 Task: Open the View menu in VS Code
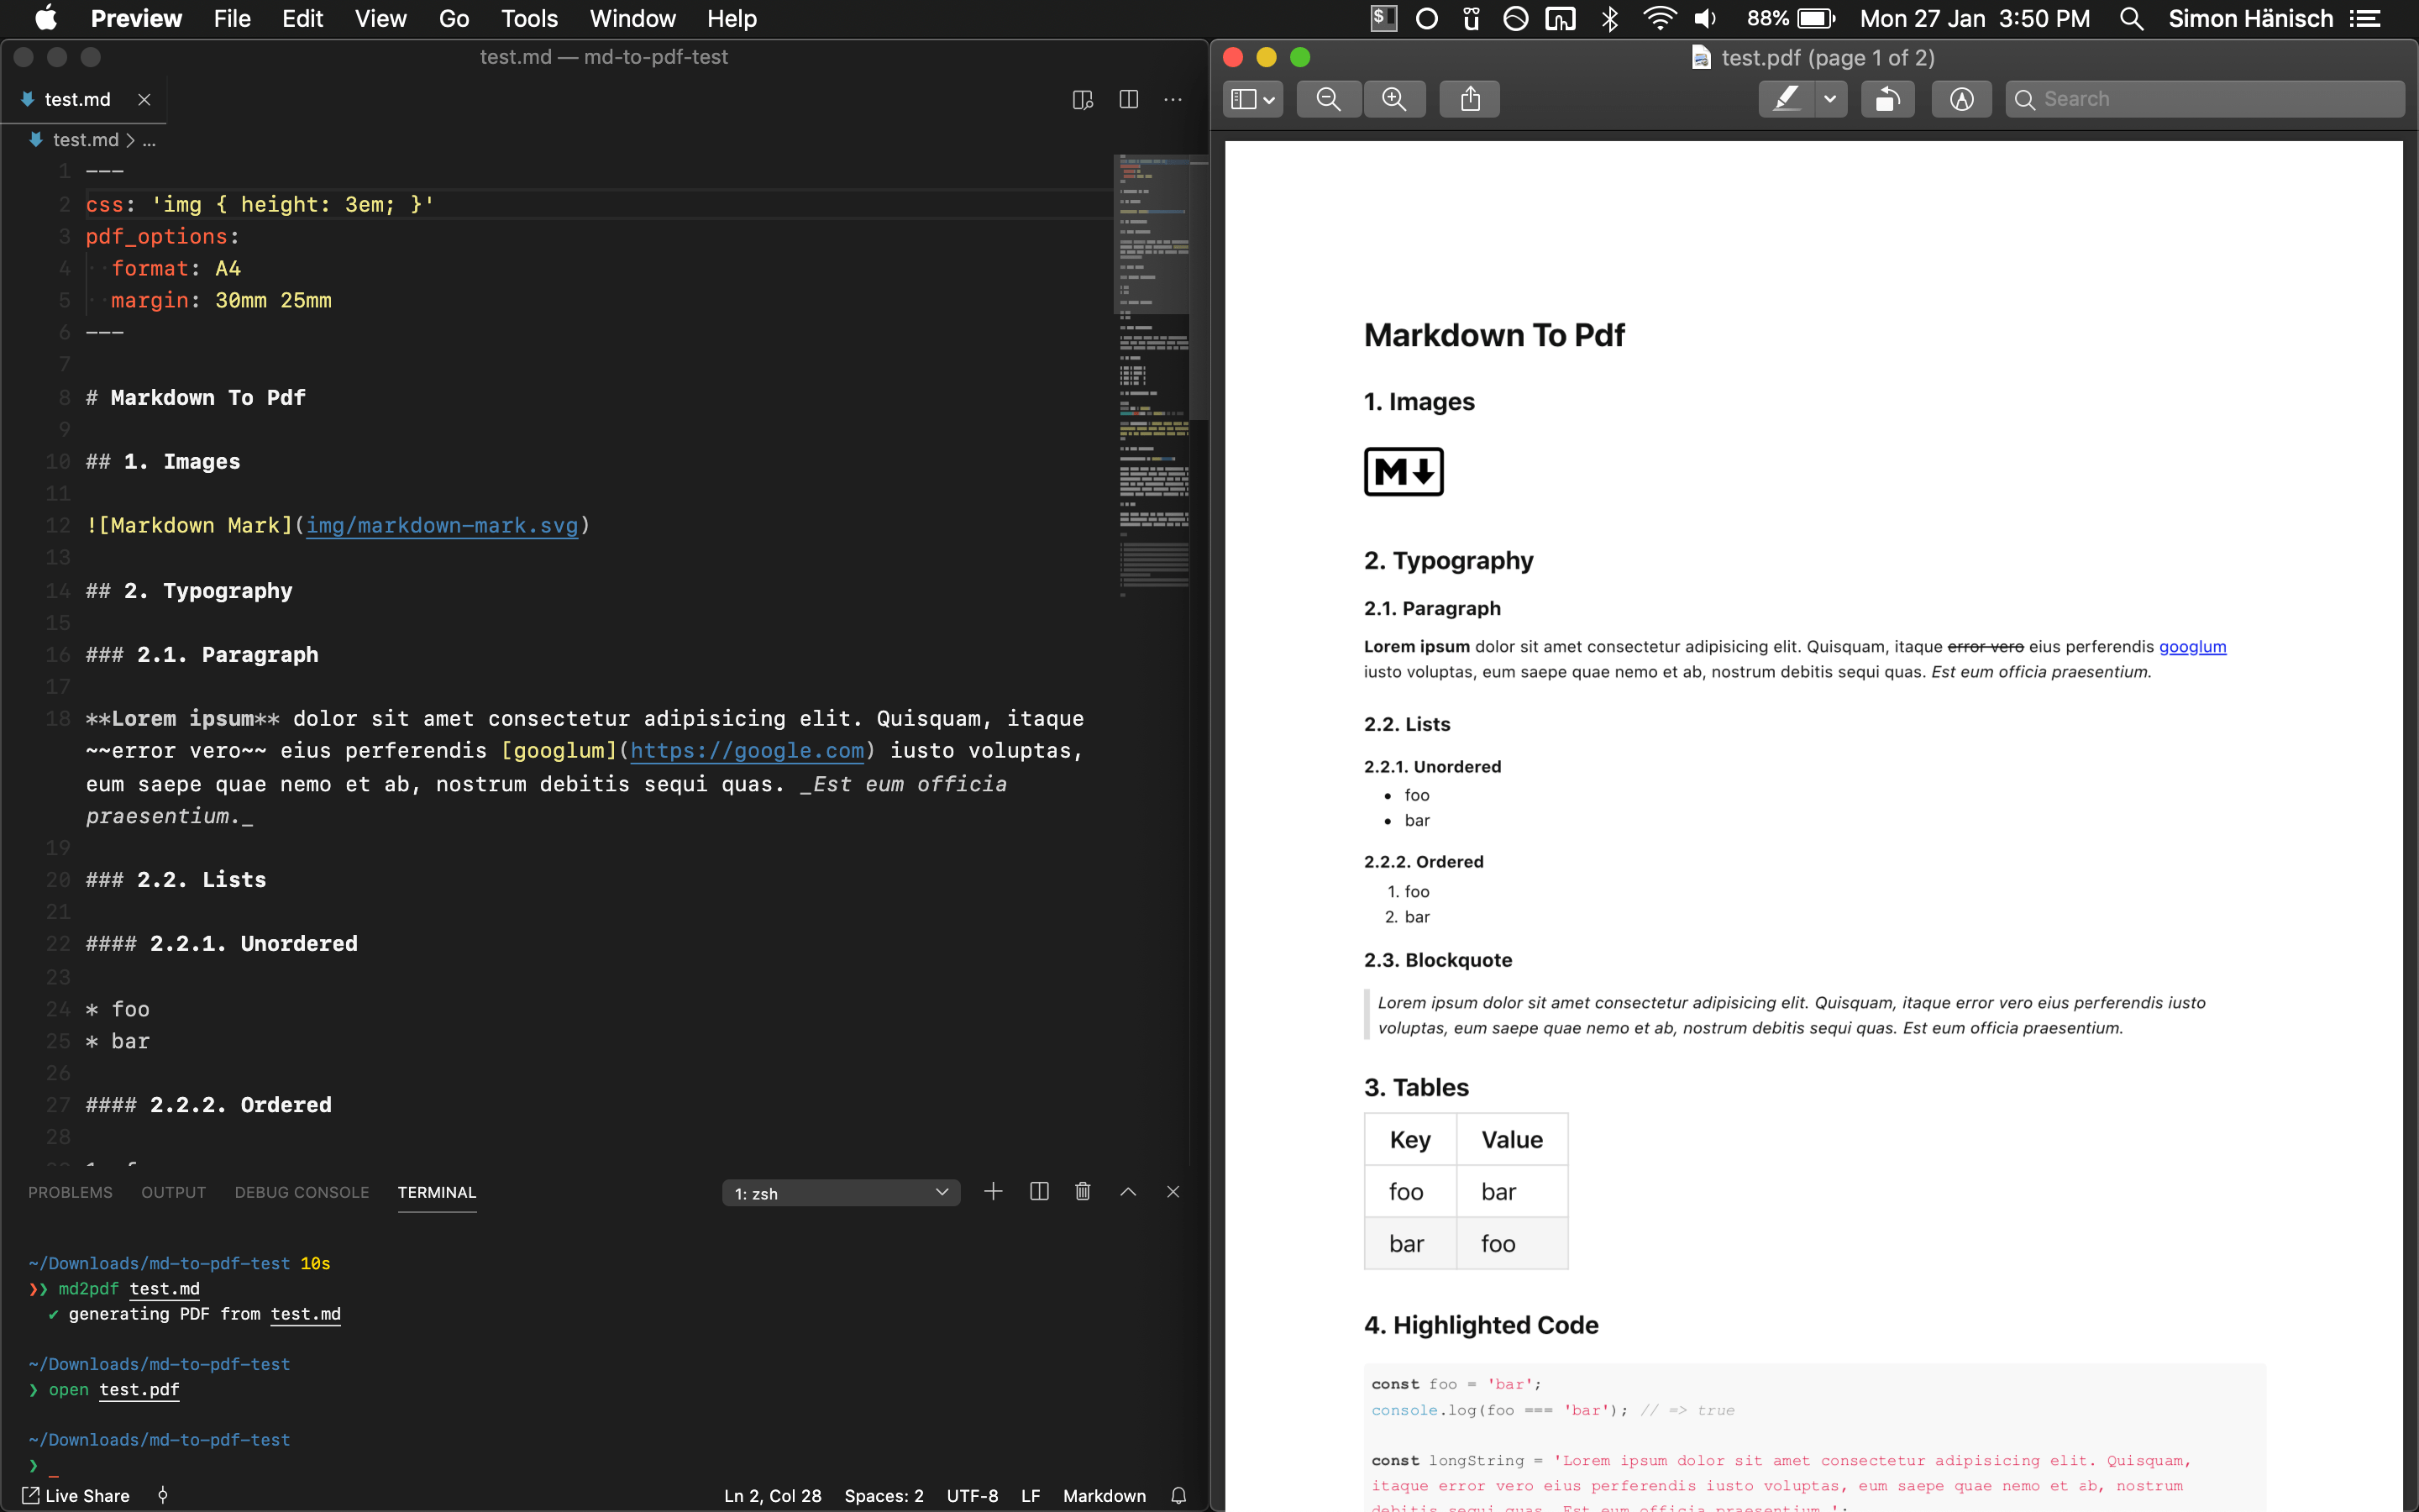point(378,19)
